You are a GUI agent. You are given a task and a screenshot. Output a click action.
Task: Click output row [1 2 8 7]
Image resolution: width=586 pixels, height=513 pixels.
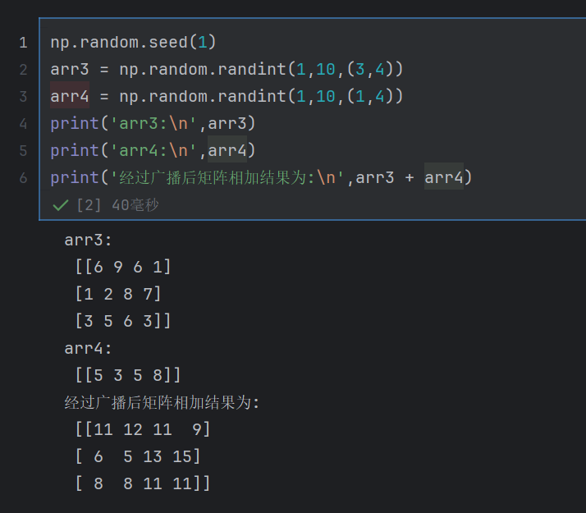[118, 294]
